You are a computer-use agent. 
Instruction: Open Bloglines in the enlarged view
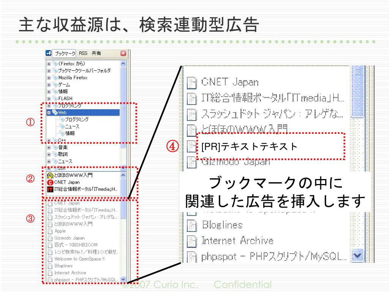[222, 225]
